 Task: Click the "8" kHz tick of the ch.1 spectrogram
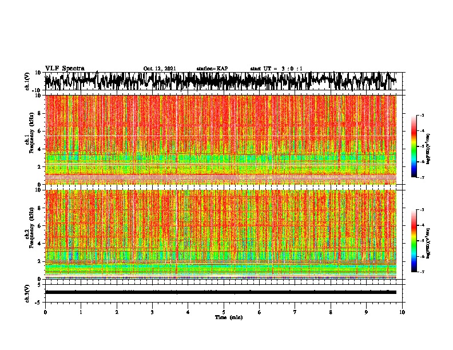pos(40,113)
